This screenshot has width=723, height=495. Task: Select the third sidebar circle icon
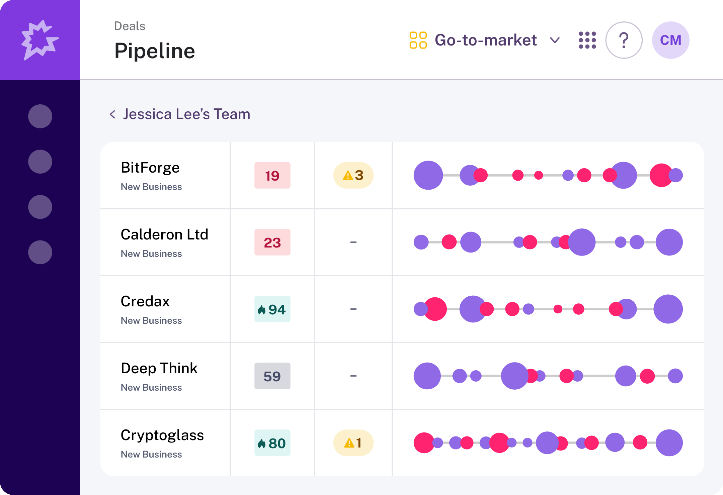point(40,207)
